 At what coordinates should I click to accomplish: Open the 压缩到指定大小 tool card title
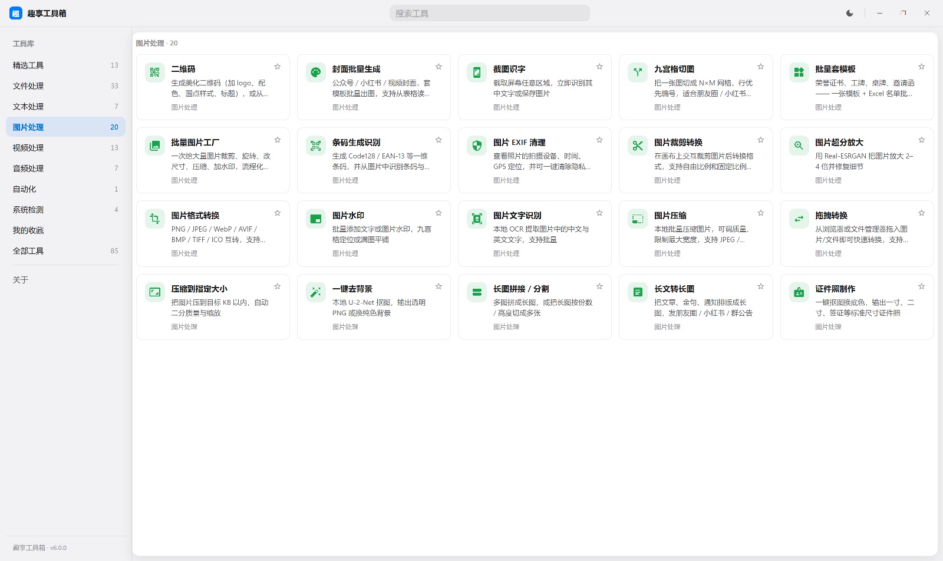coord(199,289)
